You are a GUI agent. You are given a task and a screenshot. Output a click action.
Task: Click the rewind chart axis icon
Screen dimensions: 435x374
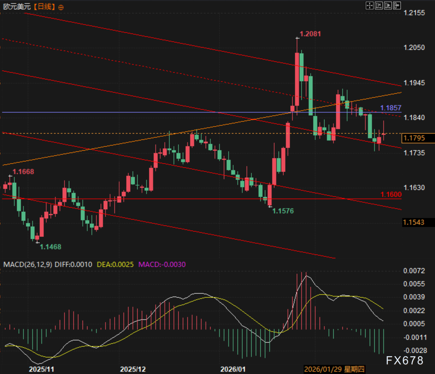coord(379,6)
